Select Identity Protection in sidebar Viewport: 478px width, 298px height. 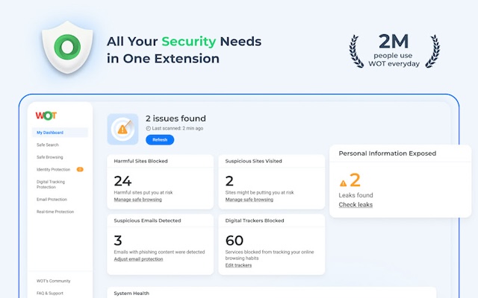(53, 169)
